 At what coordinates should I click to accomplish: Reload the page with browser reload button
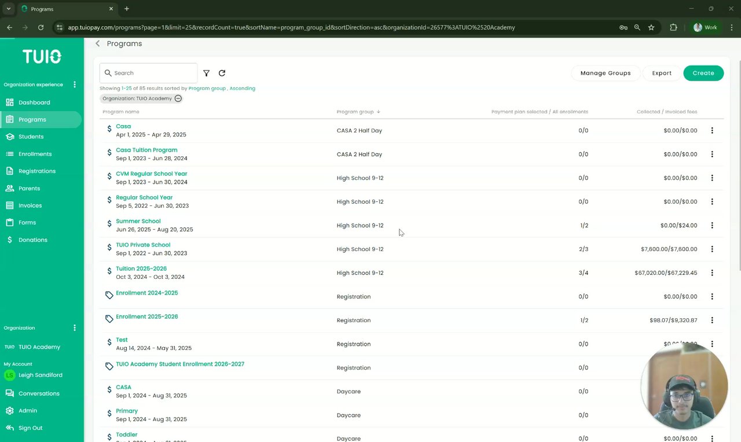(41, 27)
